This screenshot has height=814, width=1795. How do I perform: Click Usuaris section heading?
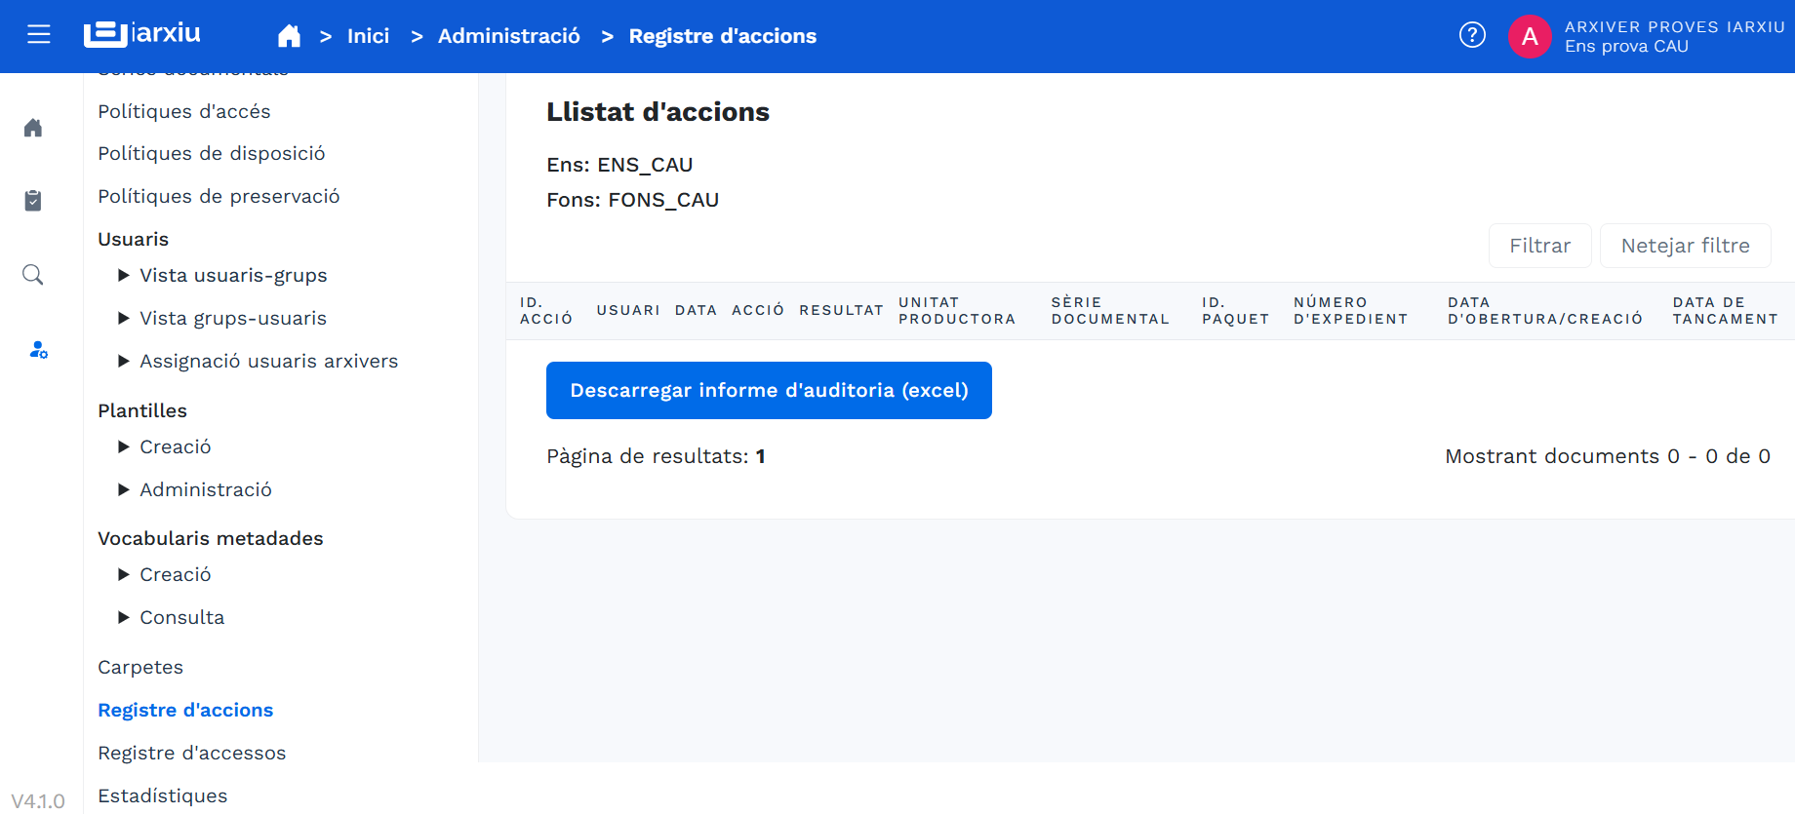click(133, 239)
